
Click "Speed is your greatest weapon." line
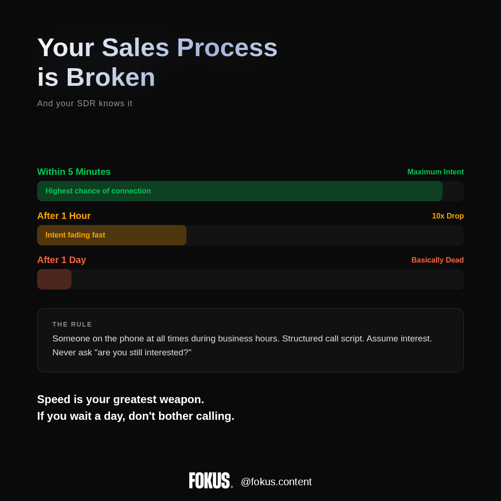click(x=121, y=399)
